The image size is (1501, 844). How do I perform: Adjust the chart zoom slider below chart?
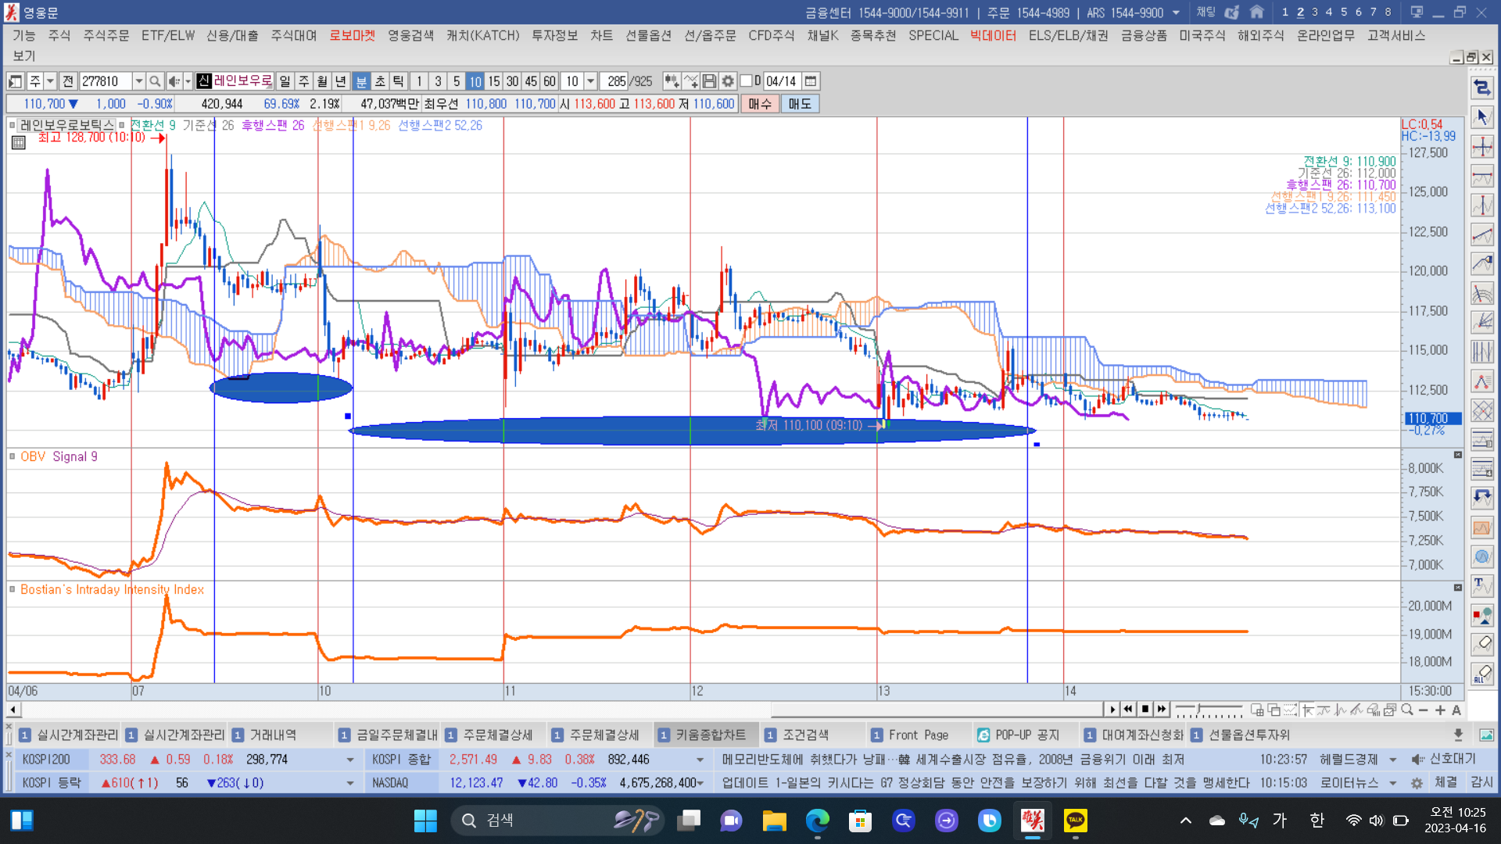coord(1199,710)
